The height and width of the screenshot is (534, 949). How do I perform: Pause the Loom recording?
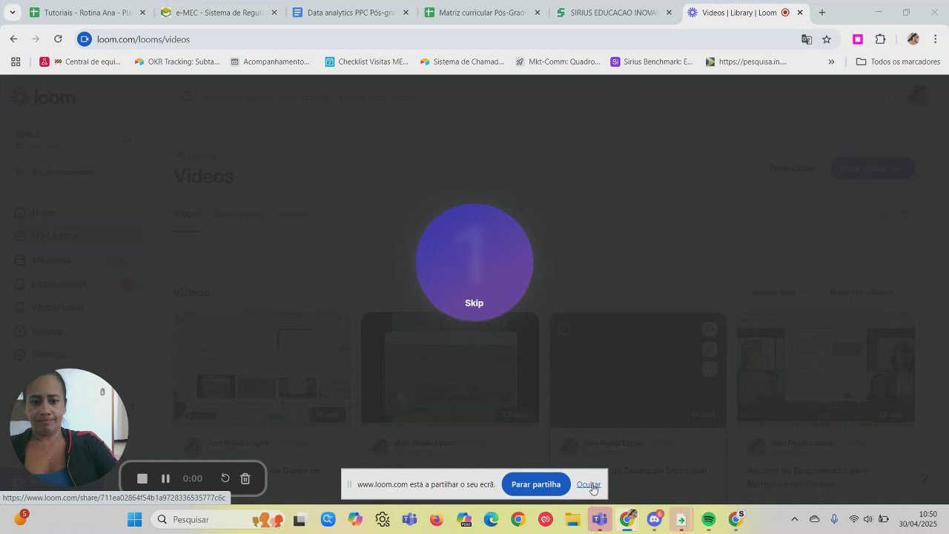(x=165, y=479)
